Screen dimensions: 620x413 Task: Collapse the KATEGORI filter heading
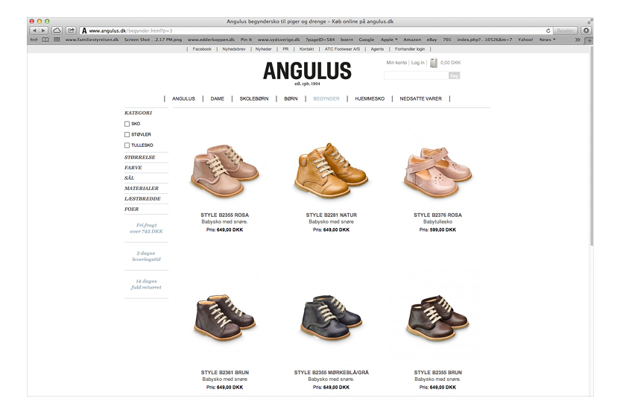coord(138,113)
